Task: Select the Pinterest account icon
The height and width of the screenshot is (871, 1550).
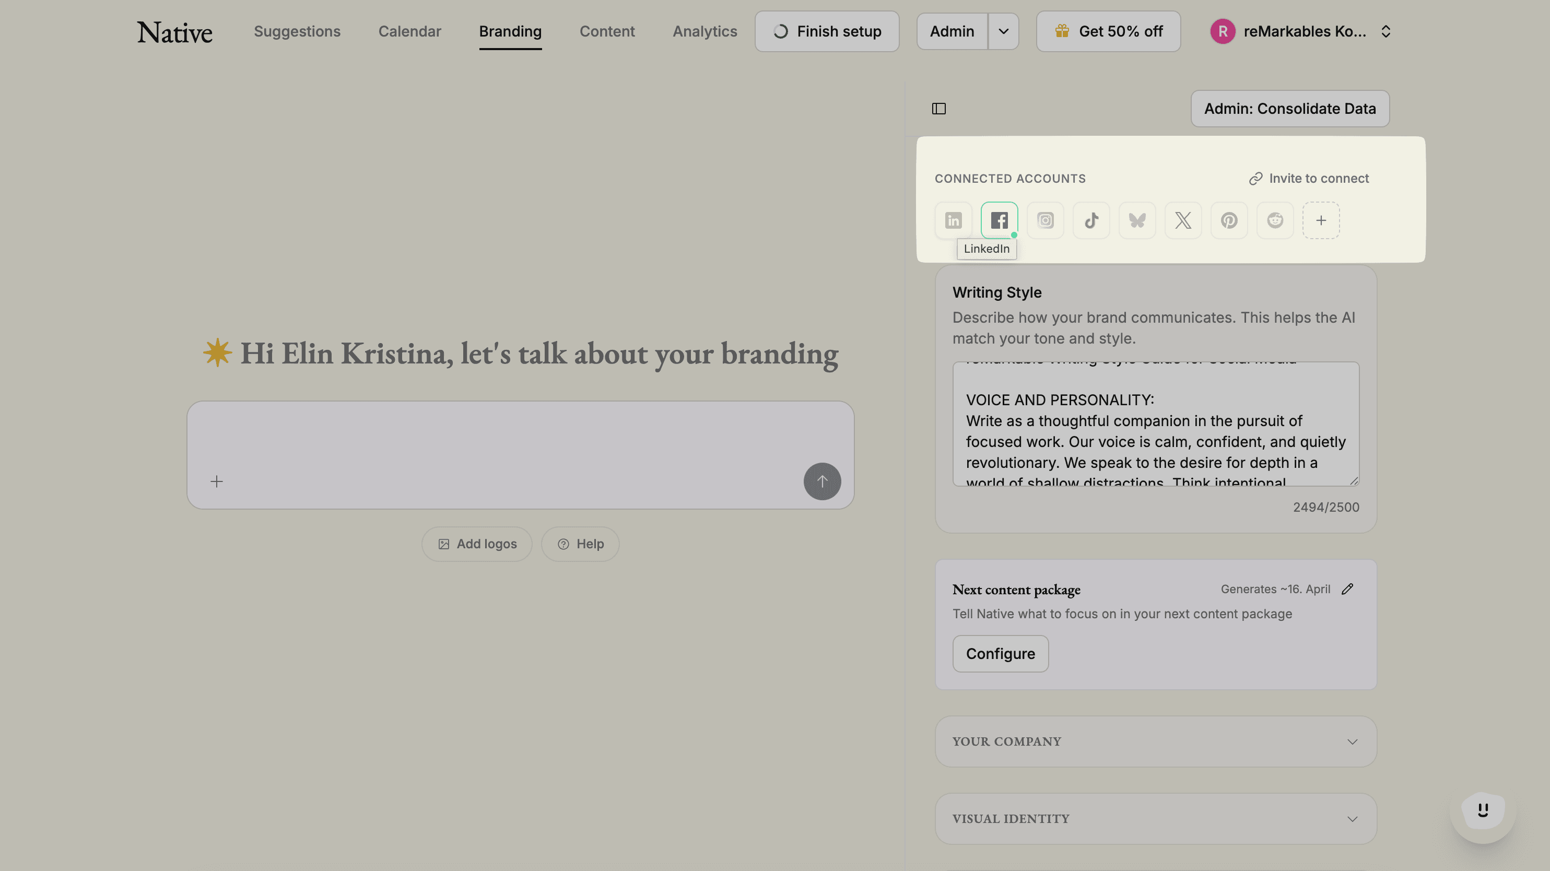Action: tap(1229, 220)
